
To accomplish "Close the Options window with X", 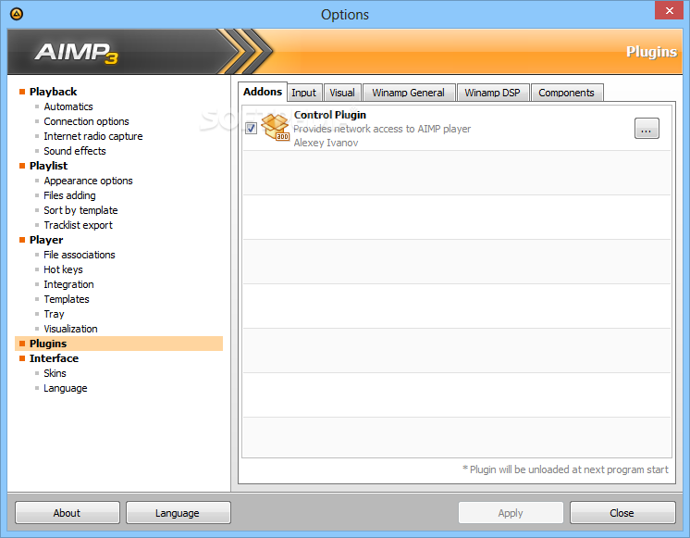I will click(669, 10).
